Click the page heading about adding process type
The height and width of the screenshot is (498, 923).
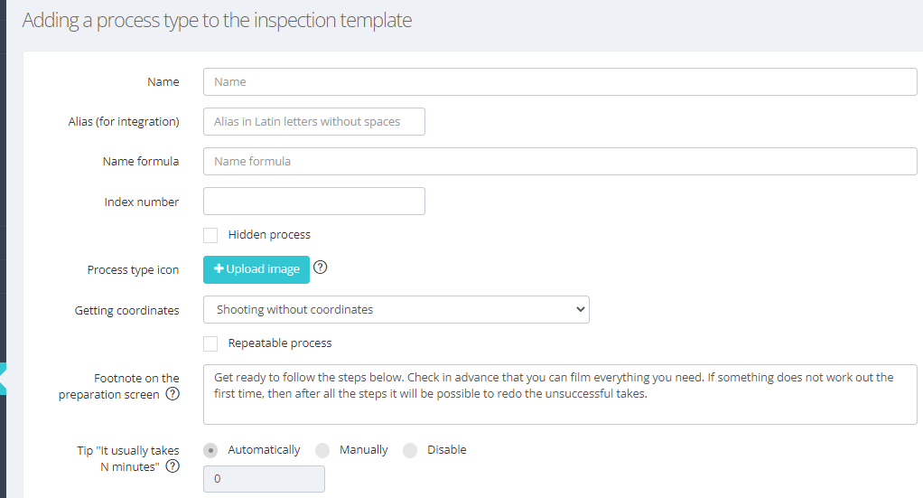coord(218,20)
